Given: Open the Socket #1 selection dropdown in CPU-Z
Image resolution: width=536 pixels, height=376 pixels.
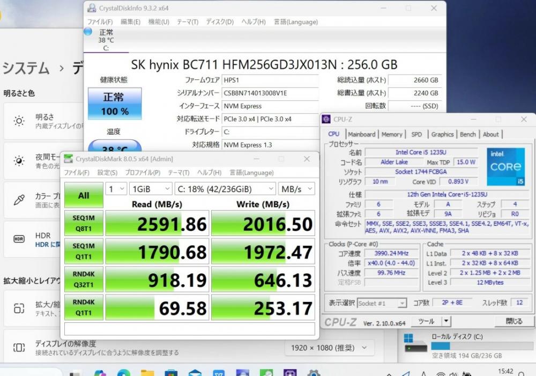Looking at the screenshot, I should point(382,303).
